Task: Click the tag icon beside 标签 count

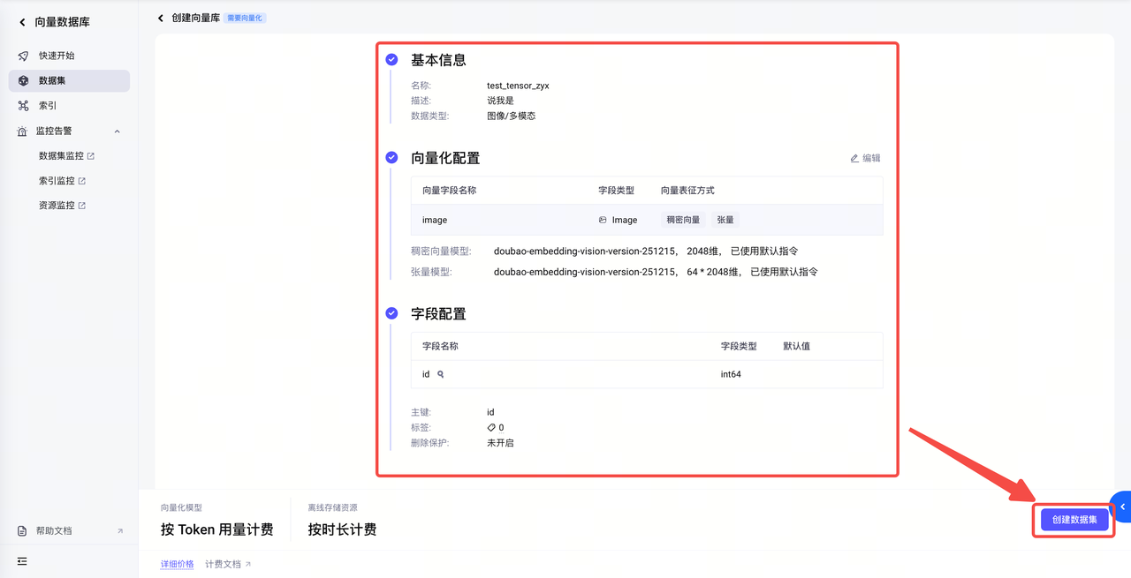Action: pyautogui.click(x=492, y=428)
